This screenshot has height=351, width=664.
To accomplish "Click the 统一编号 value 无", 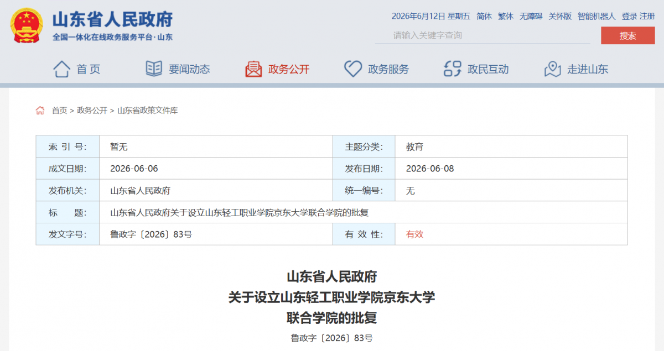I will 411,191.
